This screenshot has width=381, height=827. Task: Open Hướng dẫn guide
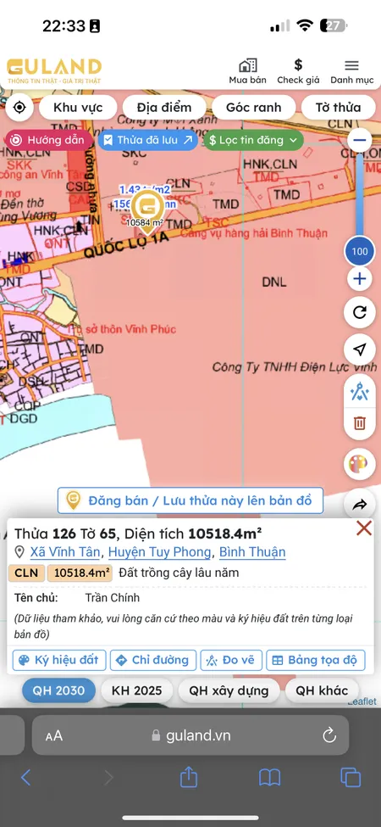48,140
